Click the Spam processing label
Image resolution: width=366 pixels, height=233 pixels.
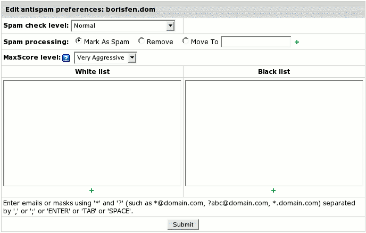(36, 41)
